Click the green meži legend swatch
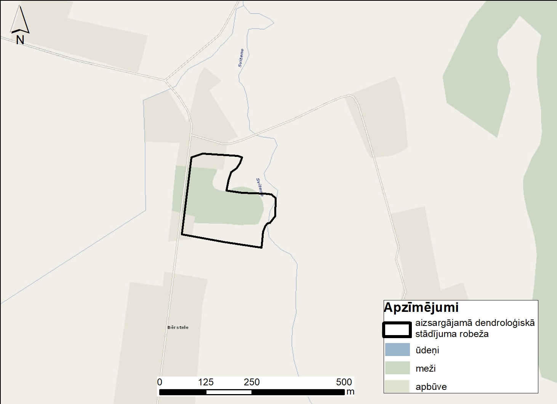Image resolution: width=557 pixels, height=404 pixels. tap(397, 368)
